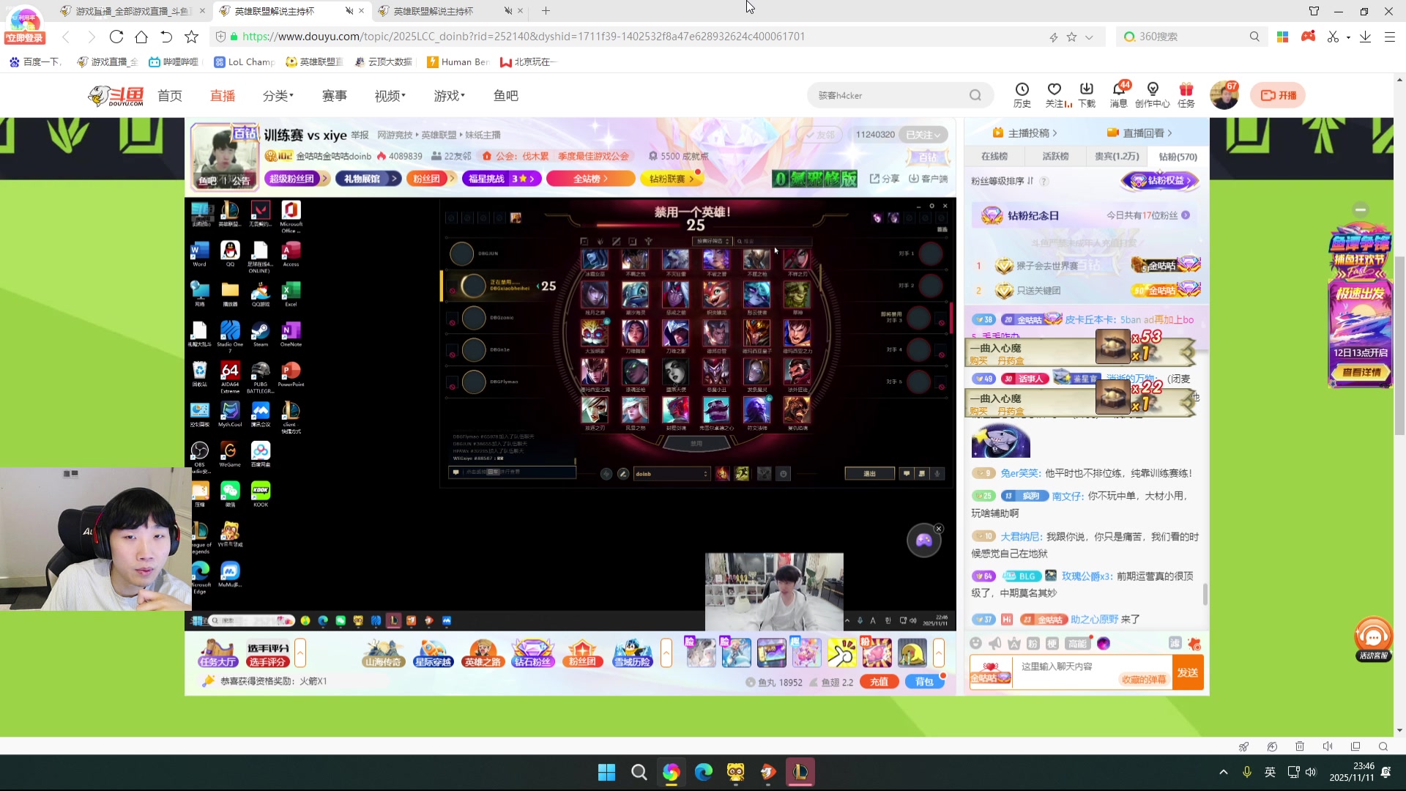Click the megaphone icon in chat toolbar
The height and width of the screenshot is (791, 1406).
[994, 644]
